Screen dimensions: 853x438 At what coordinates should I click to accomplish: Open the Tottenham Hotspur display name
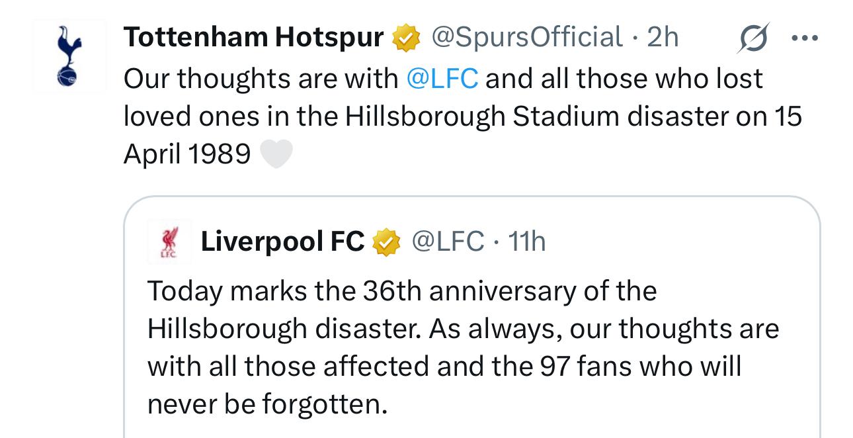point(254,37)
